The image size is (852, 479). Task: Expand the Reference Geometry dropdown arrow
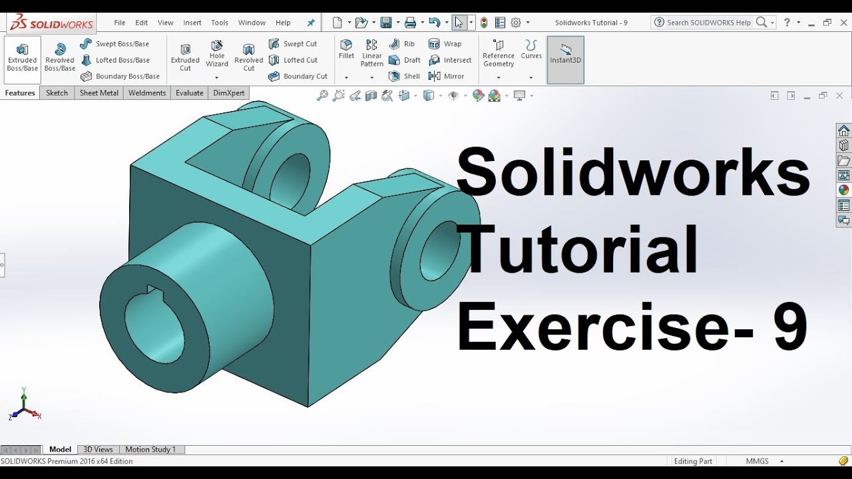click(499, 78)
